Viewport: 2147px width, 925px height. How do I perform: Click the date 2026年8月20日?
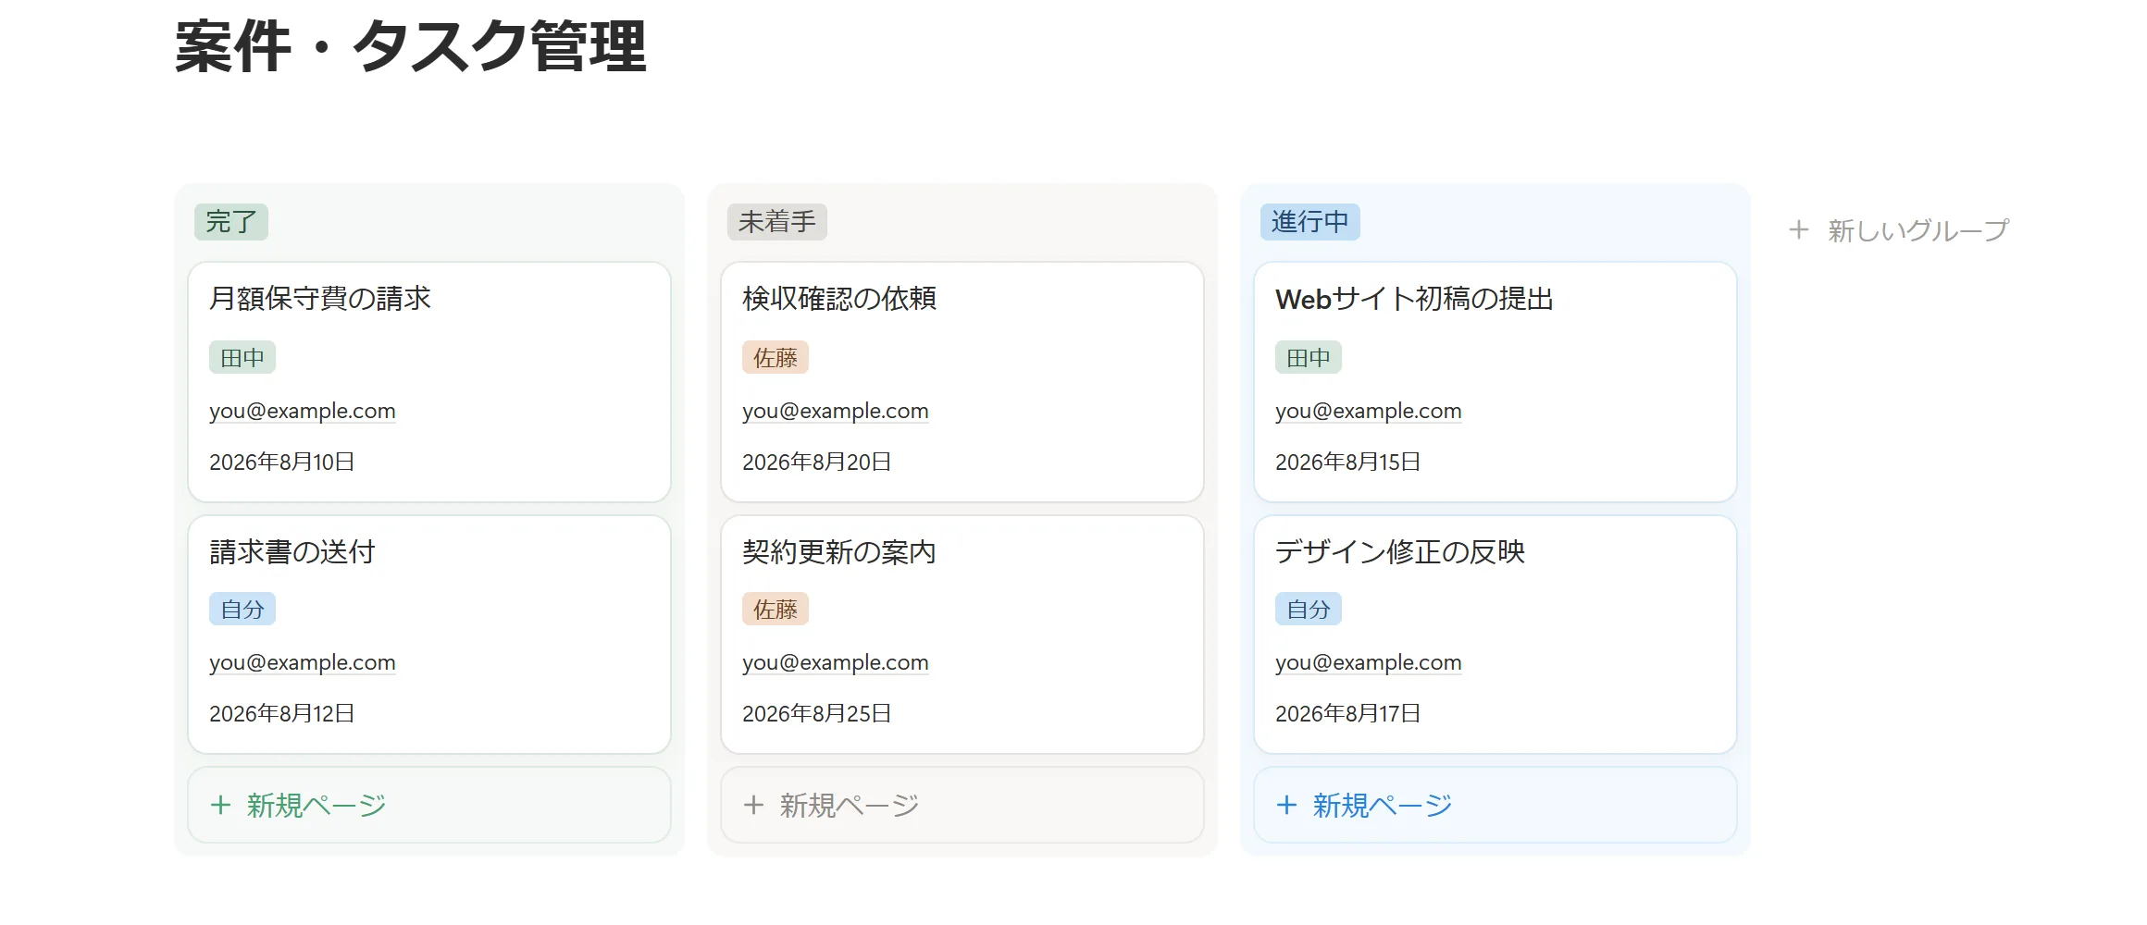(817, 462)
